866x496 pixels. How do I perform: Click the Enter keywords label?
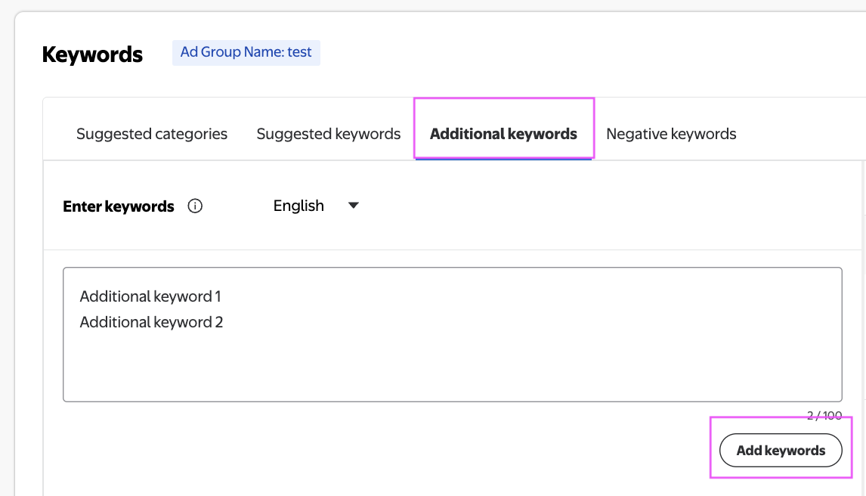(x=118, y=206)
